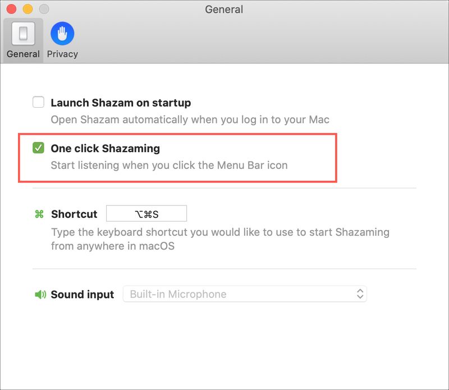Image resolution: width=449 pixels, height=390 pixels.
Task: Click 'Start listening when you click the Menu Bar icon'
Action: pos(169,166)
